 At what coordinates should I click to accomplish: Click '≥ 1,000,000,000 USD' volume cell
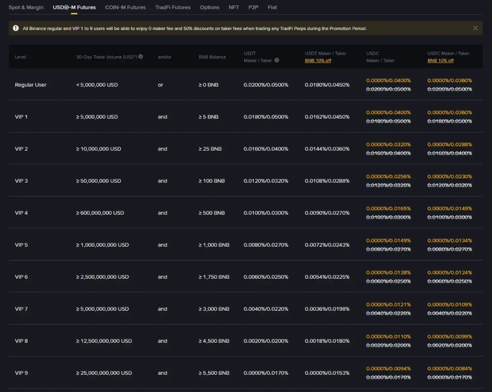point(102,245)
